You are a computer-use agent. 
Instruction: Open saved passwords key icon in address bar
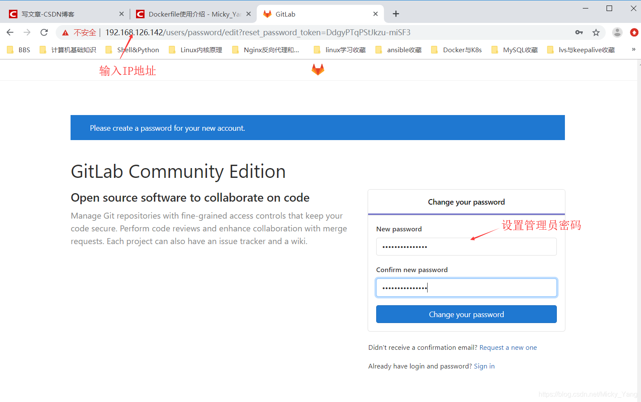pos(579,32)
